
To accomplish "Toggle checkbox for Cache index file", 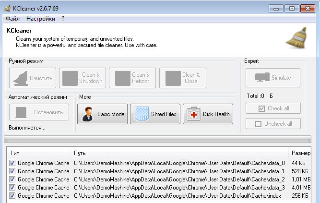I will click(12, 196).
